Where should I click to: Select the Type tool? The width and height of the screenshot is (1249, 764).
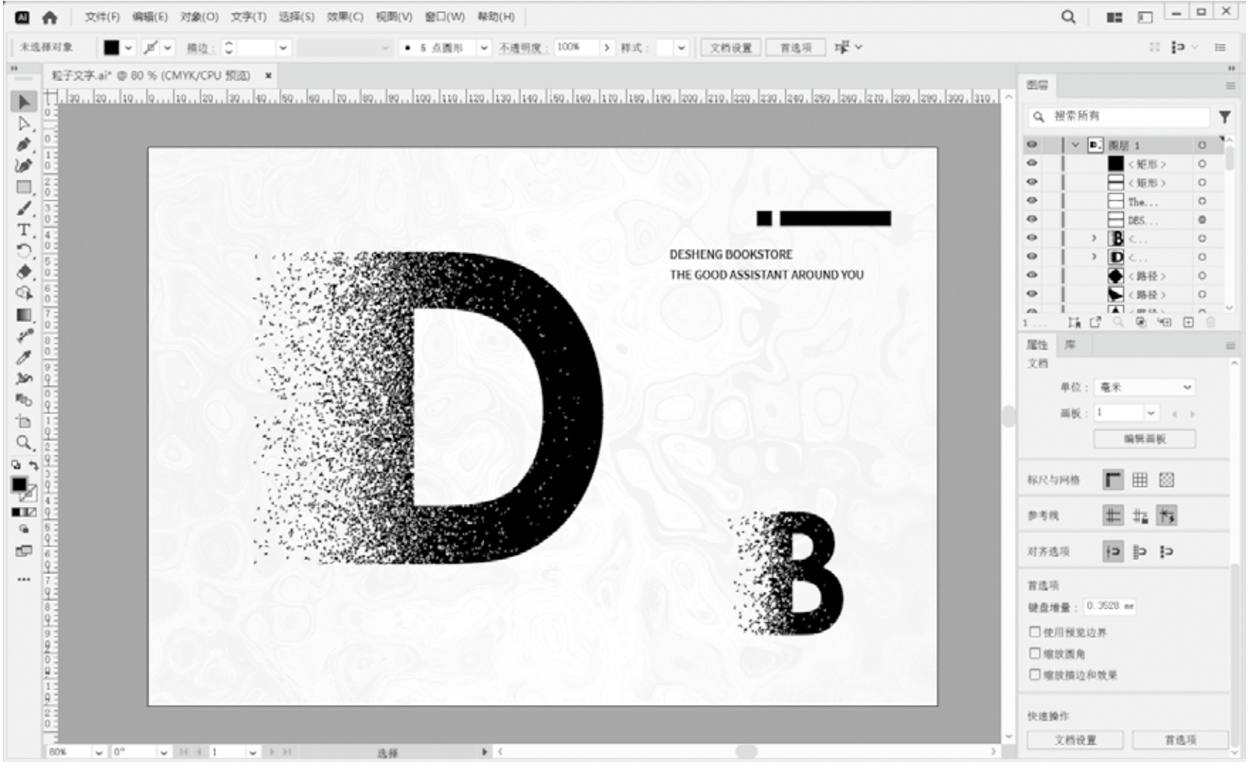[24, 230]
